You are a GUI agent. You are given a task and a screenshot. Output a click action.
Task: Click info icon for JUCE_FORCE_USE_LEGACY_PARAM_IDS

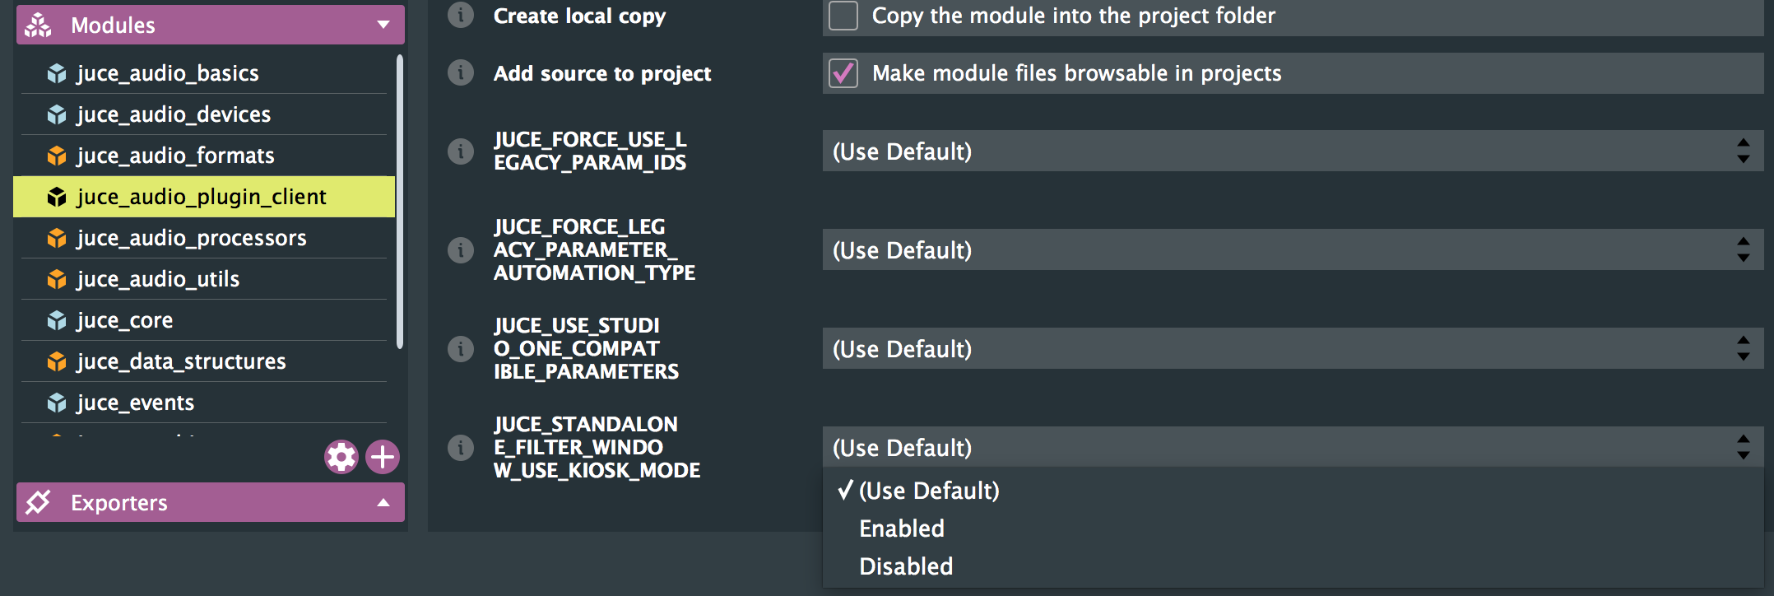click(461, 151)
